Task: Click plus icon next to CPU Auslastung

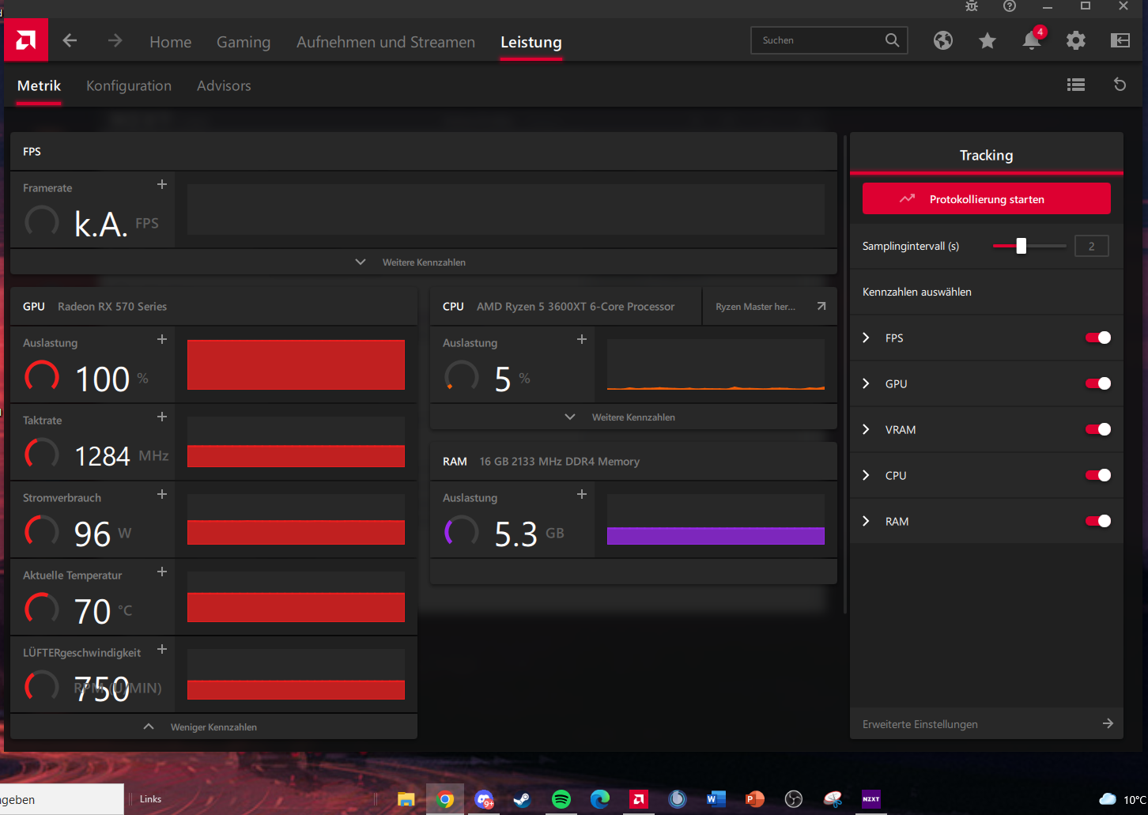Action: pyautogui.click(x=582, y=339)
